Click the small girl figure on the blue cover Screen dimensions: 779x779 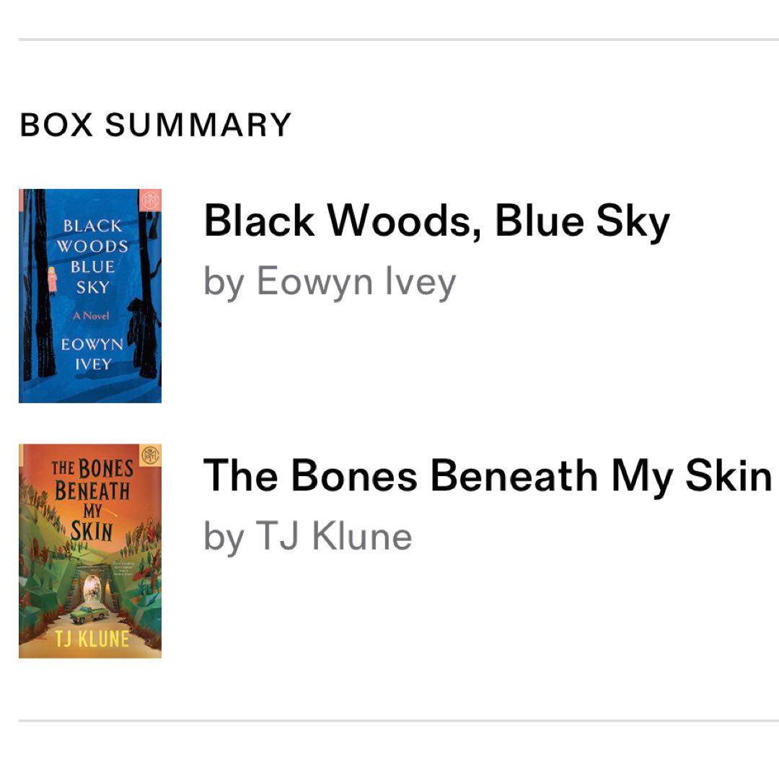tap(52, 280)
